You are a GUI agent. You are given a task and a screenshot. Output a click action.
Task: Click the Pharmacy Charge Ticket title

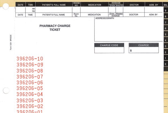[55, 28]
